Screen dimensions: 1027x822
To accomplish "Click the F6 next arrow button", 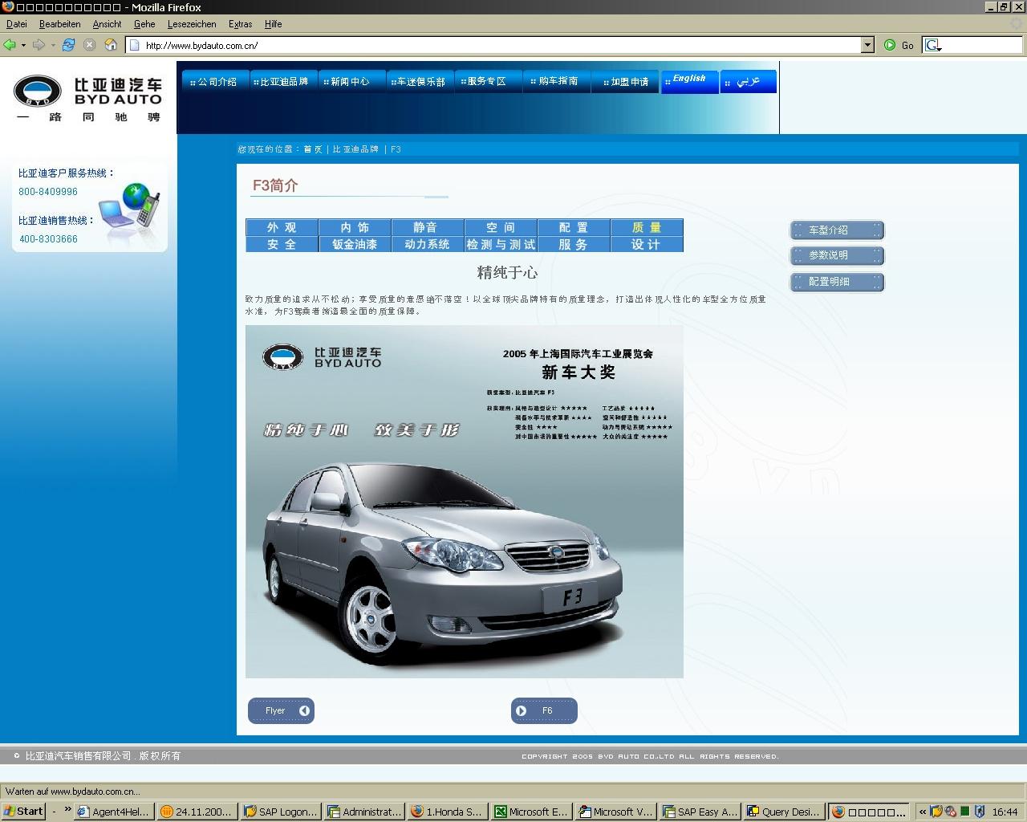I will pyautogui.click(x=543, y=710).
